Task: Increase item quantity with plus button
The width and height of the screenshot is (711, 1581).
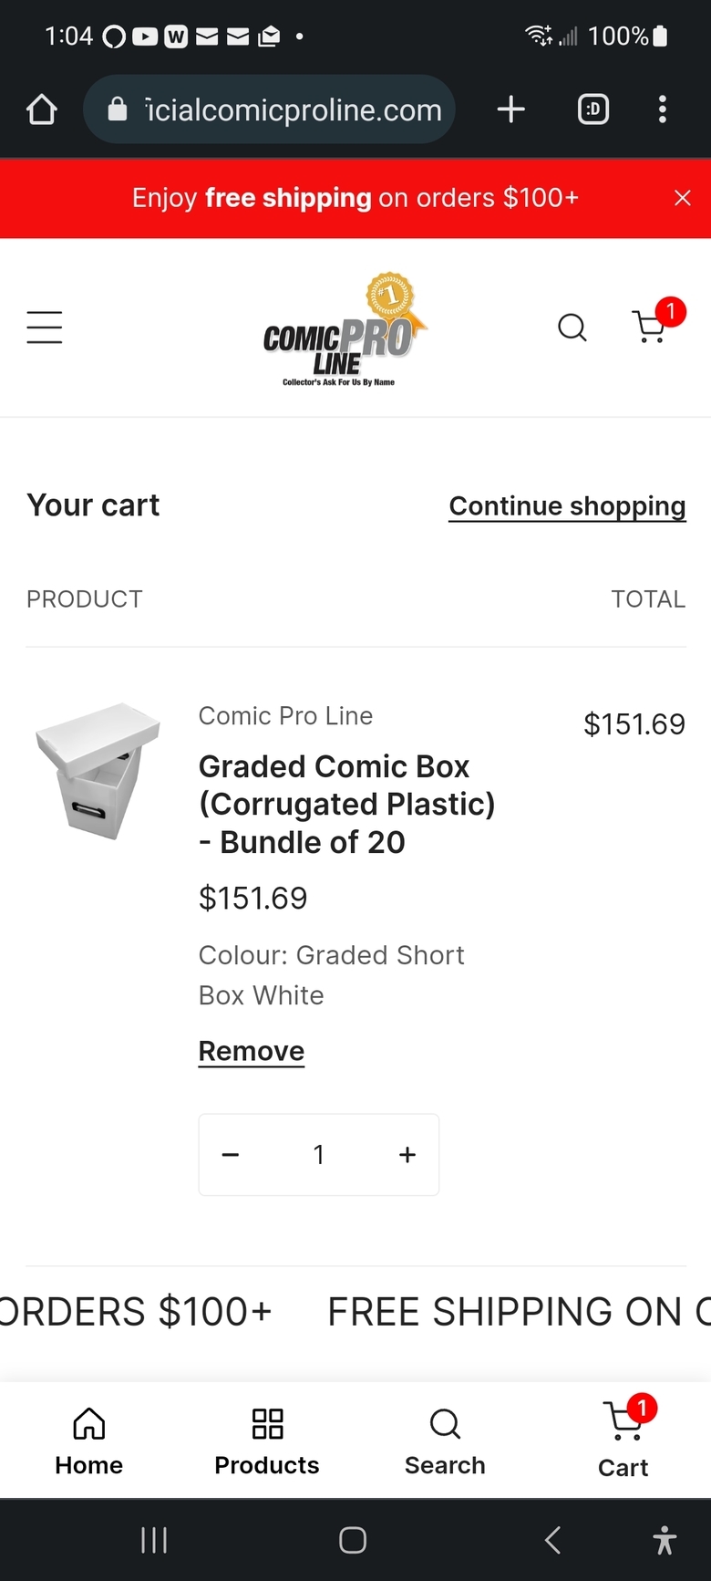Action: (x=407, y=1155)
